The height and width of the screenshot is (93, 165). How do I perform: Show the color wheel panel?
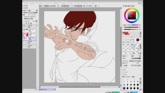(x=123, y=6)
